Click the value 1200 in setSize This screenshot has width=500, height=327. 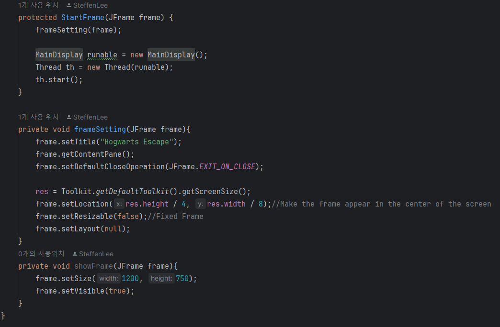pos(130,278)
